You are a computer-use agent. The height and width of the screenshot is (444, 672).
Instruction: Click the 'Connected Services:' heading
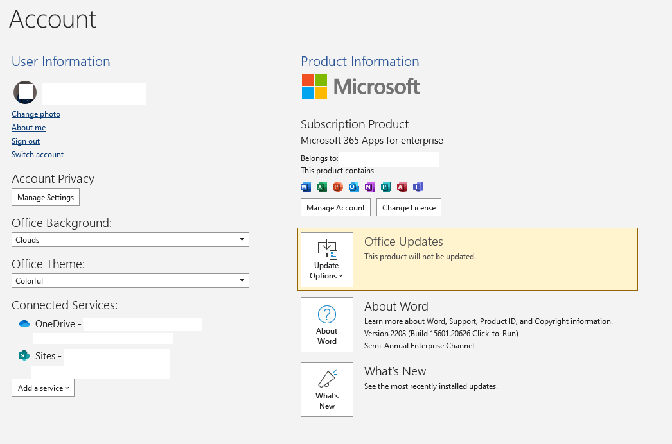tap(65, 305)
